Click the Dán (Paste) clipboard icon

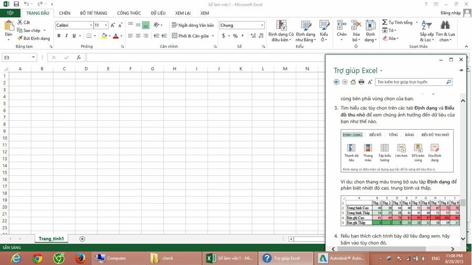pos(8,27)
